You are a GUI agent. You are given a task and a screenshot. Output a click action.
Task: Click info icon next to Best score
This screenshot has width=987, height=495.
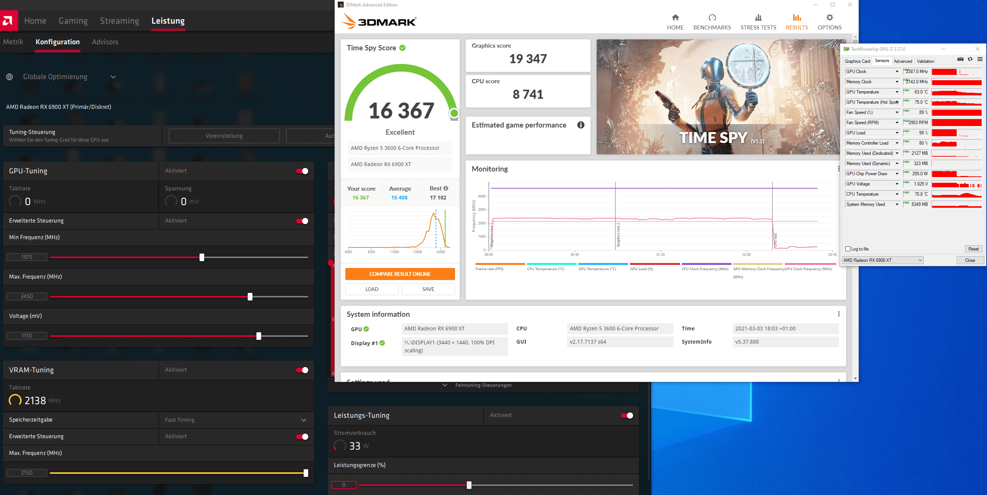446,188
